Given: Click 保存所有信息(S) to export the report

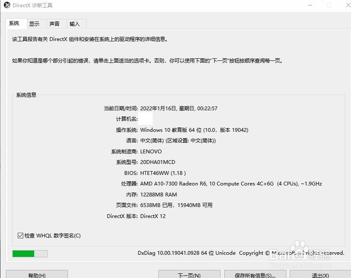Looking at the screenshot, I should point(255,275).
